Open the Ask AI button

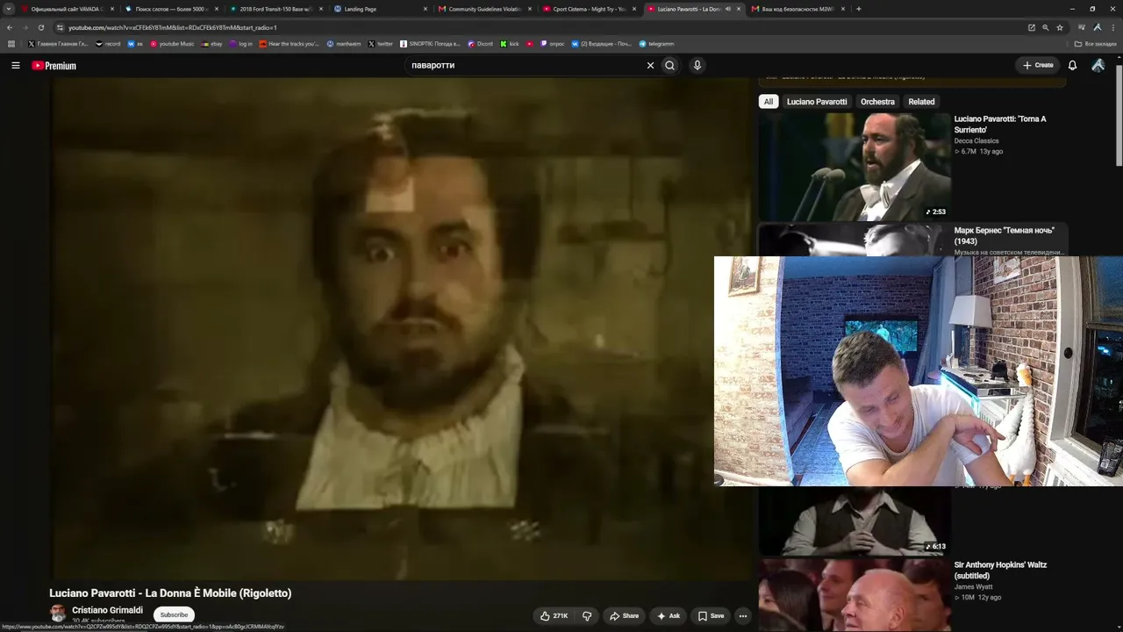669,616
